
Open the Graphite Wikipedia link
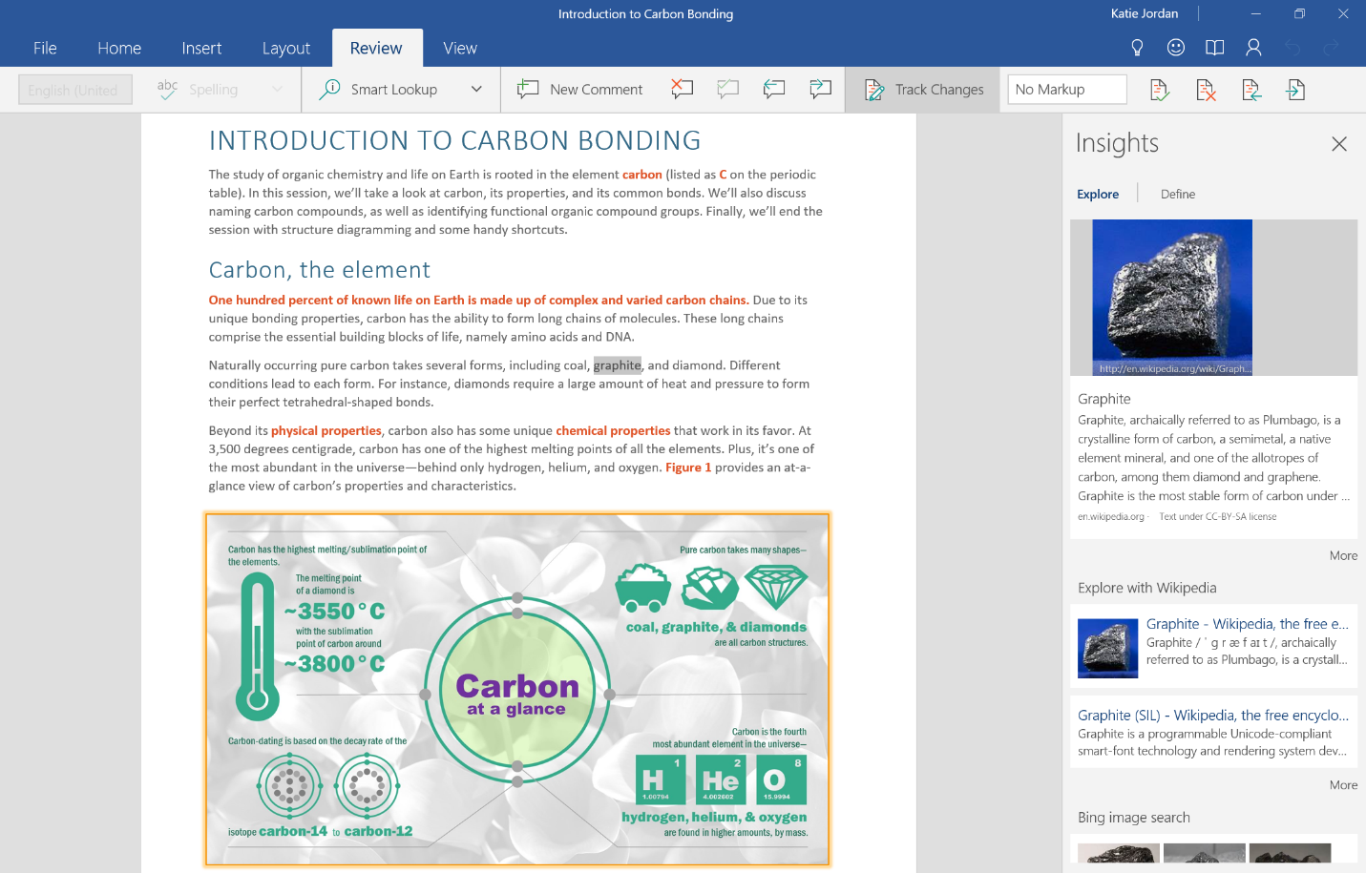[1246, 623]
